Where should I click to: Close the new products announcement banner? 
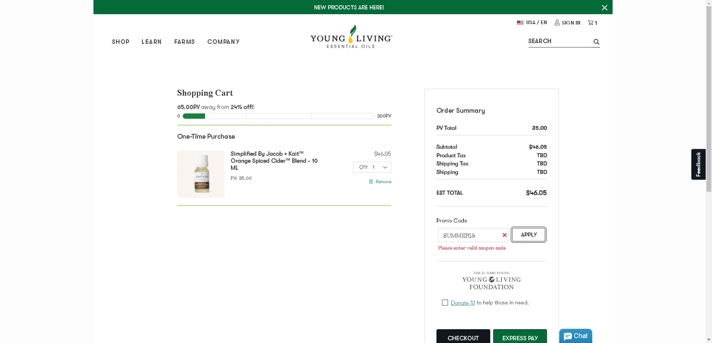(604, 8)
